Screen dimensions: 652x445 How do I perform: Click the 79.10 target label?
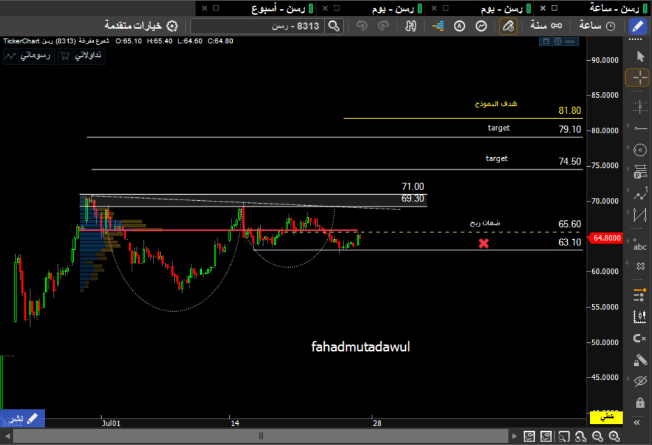[x=570, y=129]
